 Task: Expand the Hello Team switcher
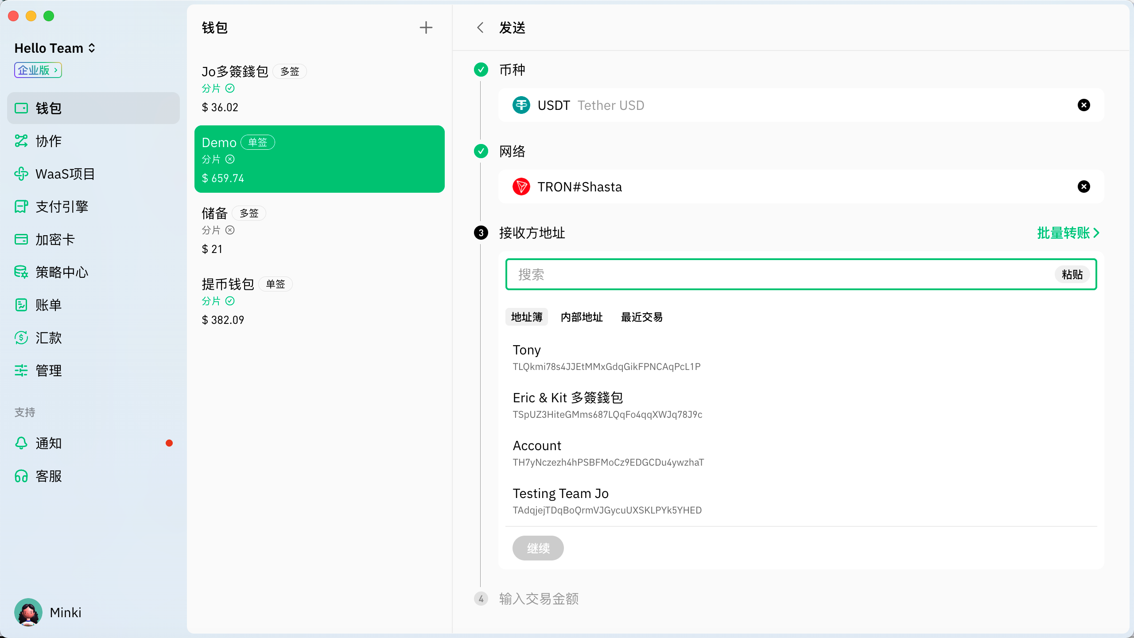click(92, 48)
